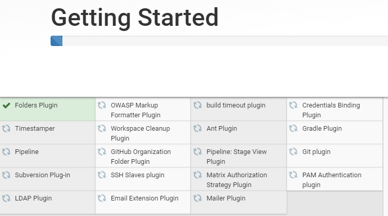Click the Getting Started heading
Screen dimensions: 388x216
pyautogui.click(x=135, y=18)
